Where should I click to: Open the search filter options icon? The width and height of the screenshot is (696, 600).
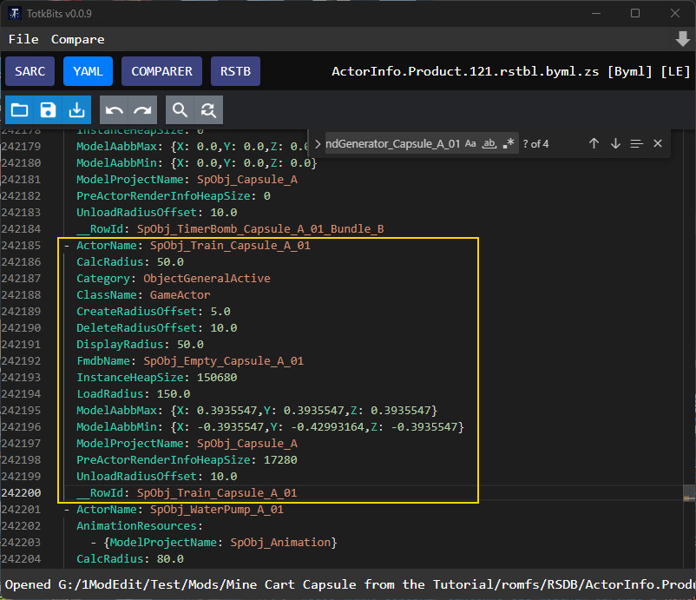coord(636,143)
